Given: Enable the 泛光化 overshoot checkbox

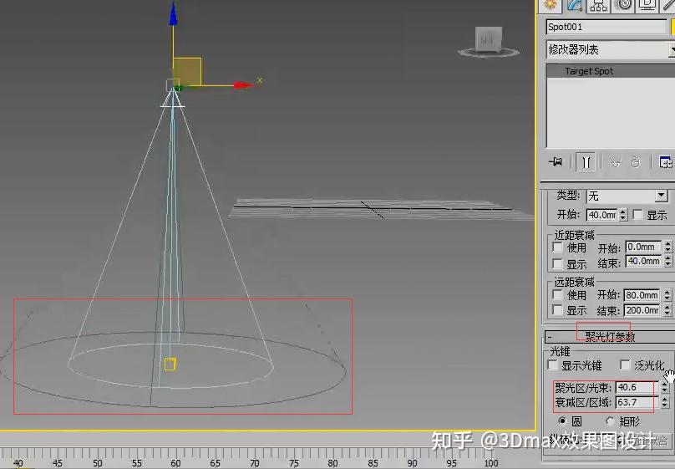Looking at the screenshot, I should point(625,365).
